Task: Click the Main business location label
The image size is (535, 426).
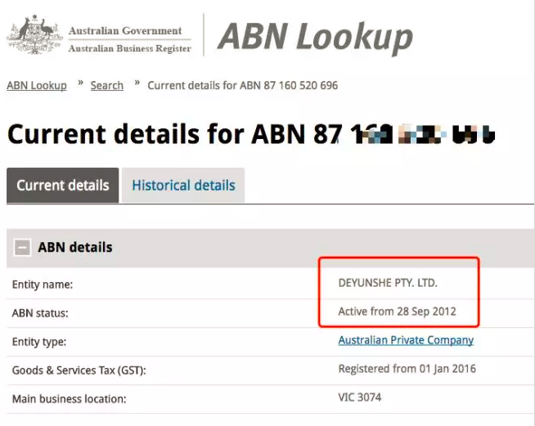Action: pyautogui.click(x=69, y=399)
